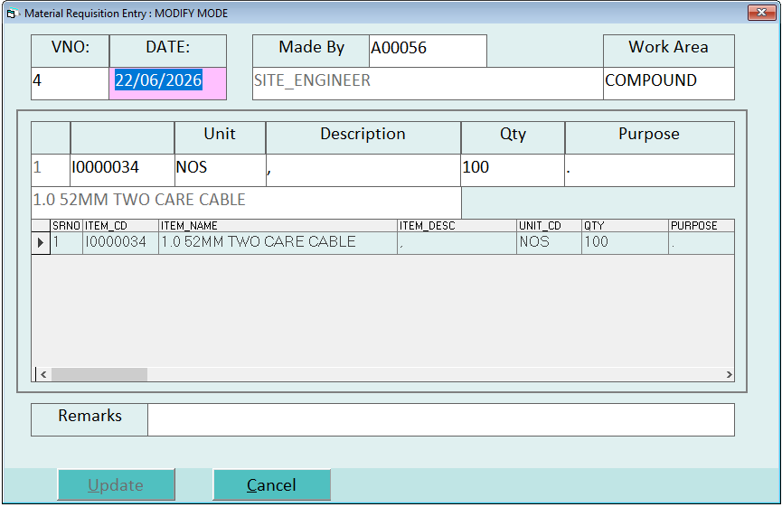Click the grid's horizontal scrollbar right arrow
Viewport: 782px width, 507px height.
click(729, 374)
